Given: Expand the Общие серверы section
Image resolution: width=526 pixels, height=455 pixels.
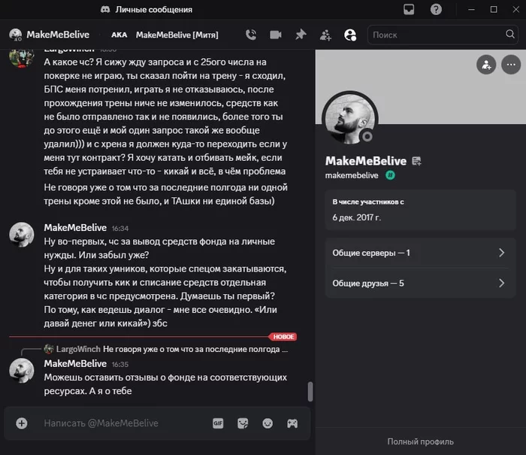Looking at the screenshot, I should 420,253.
